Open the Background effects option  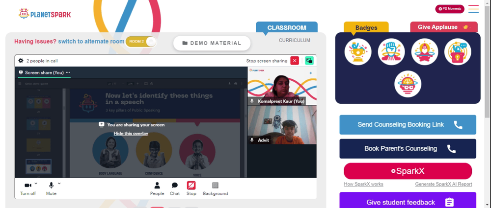[x=215, y=188]
